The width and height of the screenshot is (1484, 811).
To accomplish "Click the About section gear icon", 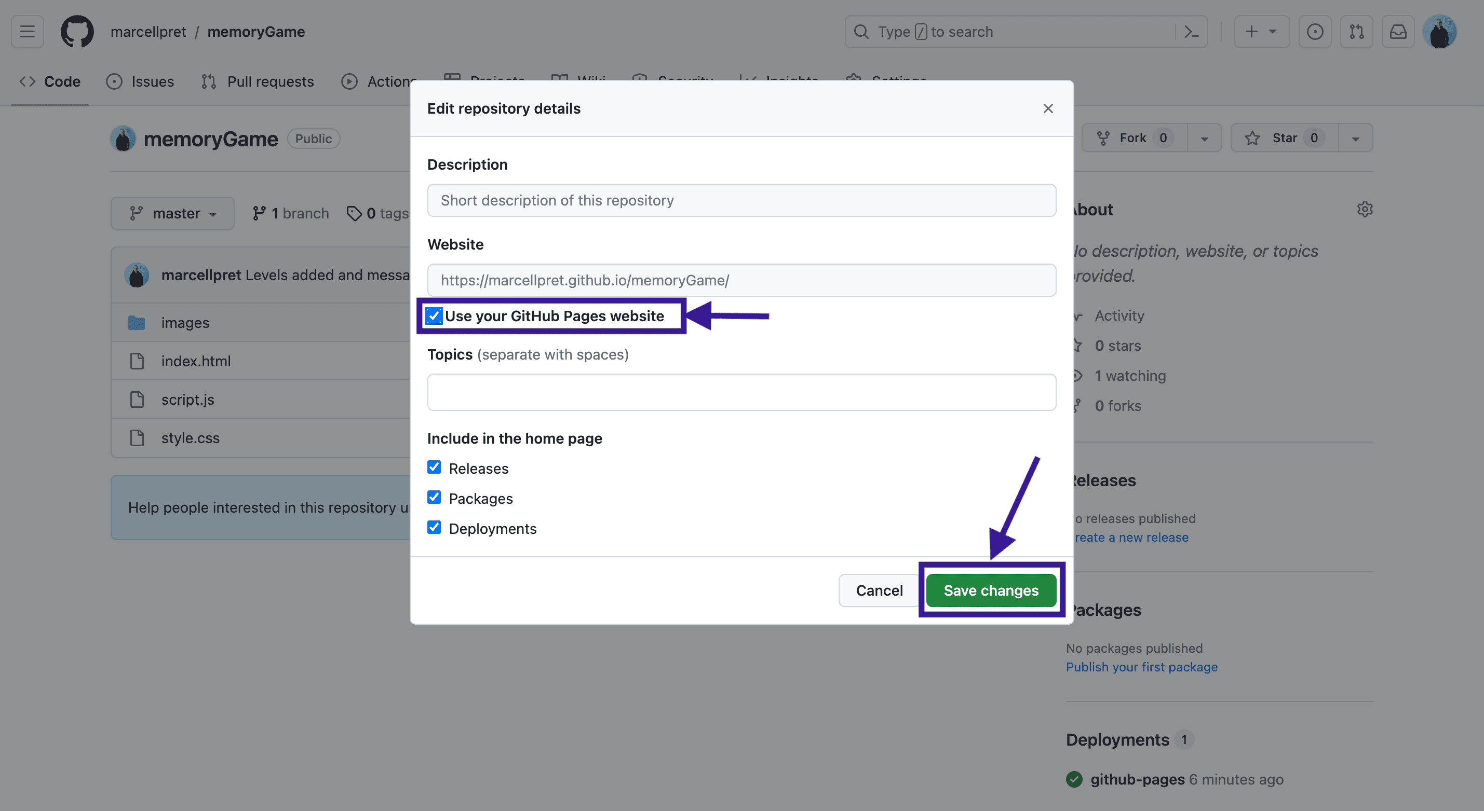I will pyautogui.click(x=1364, y=209).
